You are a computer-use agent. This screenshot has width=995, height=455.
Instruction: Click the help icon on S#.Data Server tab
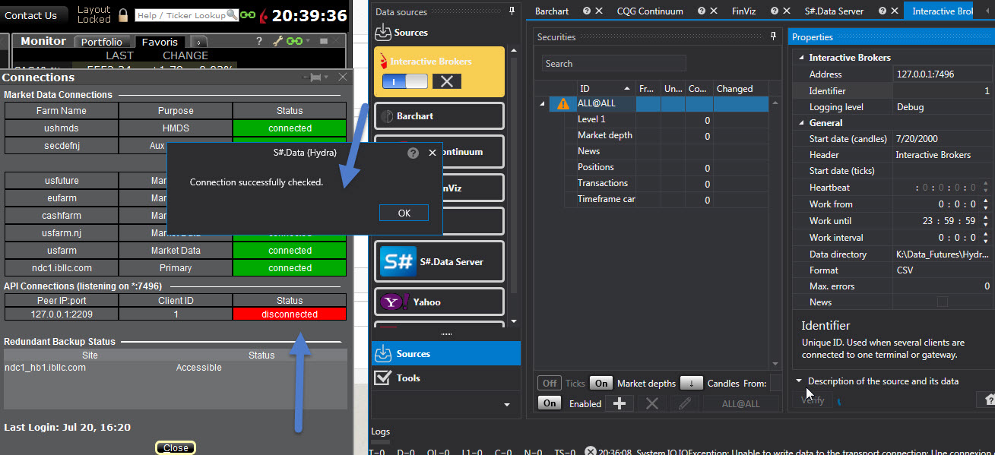click(x=881, y=11)
